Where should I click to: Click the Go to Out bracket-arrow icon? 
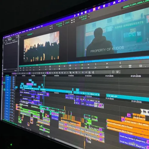point(95,68)
